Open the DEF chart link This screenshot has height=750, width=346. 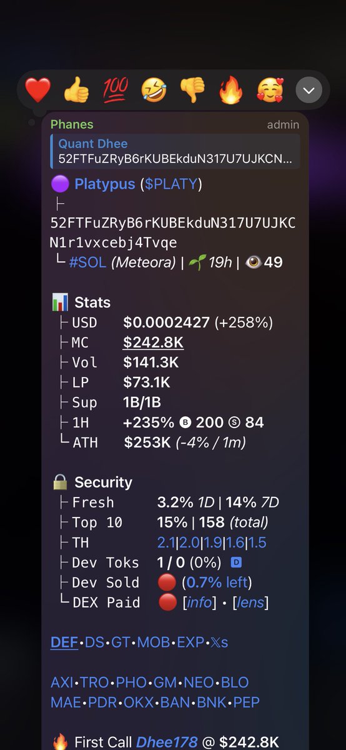tap(64, 642)
